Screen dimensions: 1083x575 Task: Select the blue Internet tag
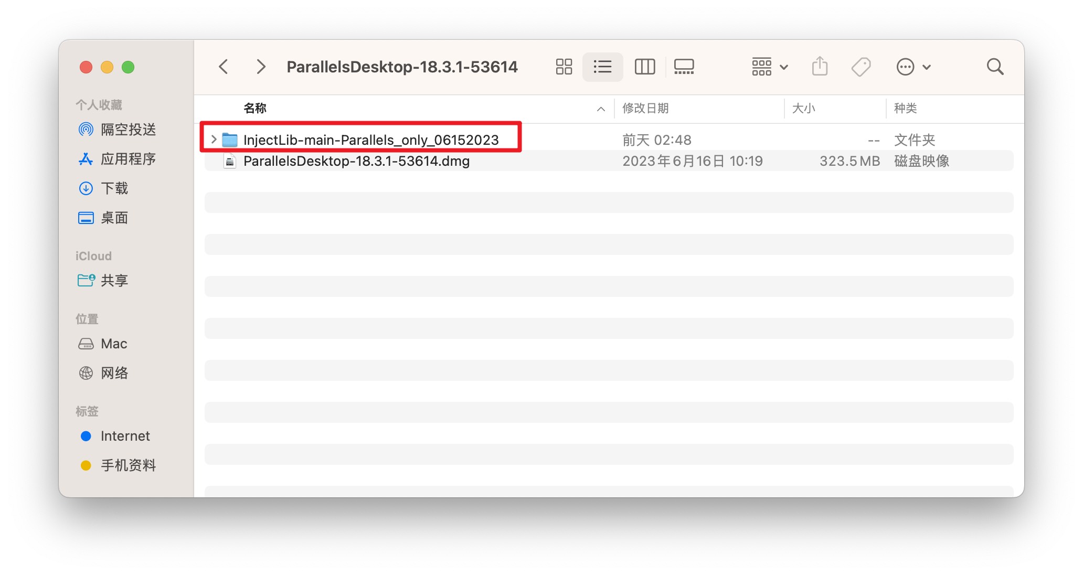click(x=124, y=436)
